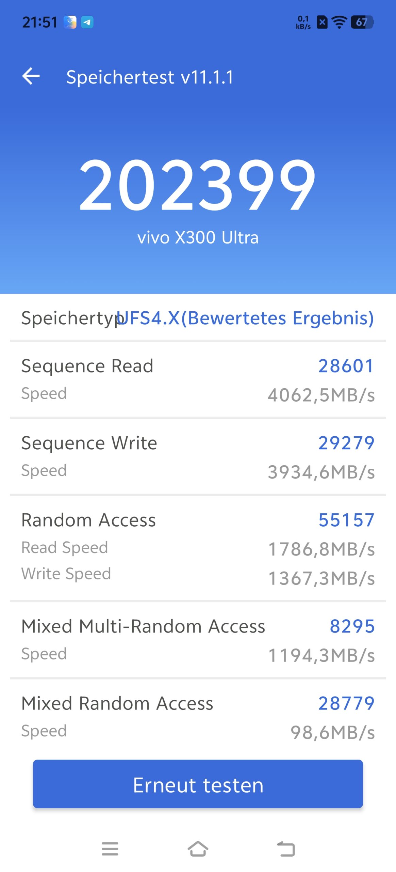Go to home screen via home icon
Image resolution: width=396 pixels, height=872 pixels.
coord(198,848)
